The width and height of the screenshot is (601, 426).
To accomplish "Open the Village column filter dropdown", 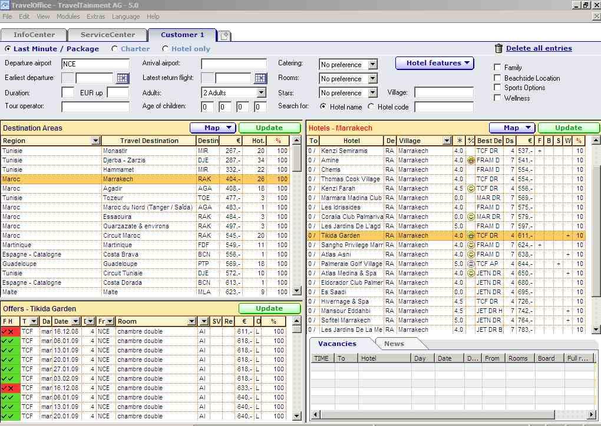I will tap(447, 141).
